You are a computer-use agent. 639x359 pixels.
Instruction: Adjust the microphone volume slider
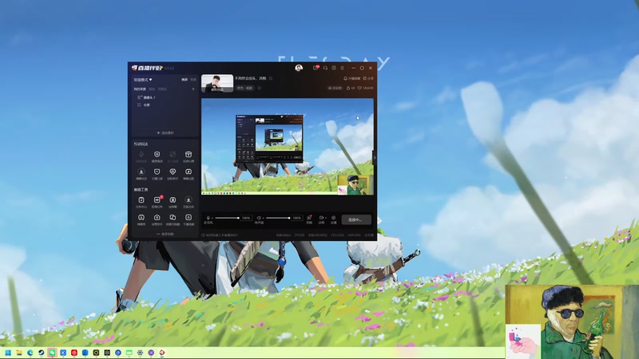click(x=227, y=218)
